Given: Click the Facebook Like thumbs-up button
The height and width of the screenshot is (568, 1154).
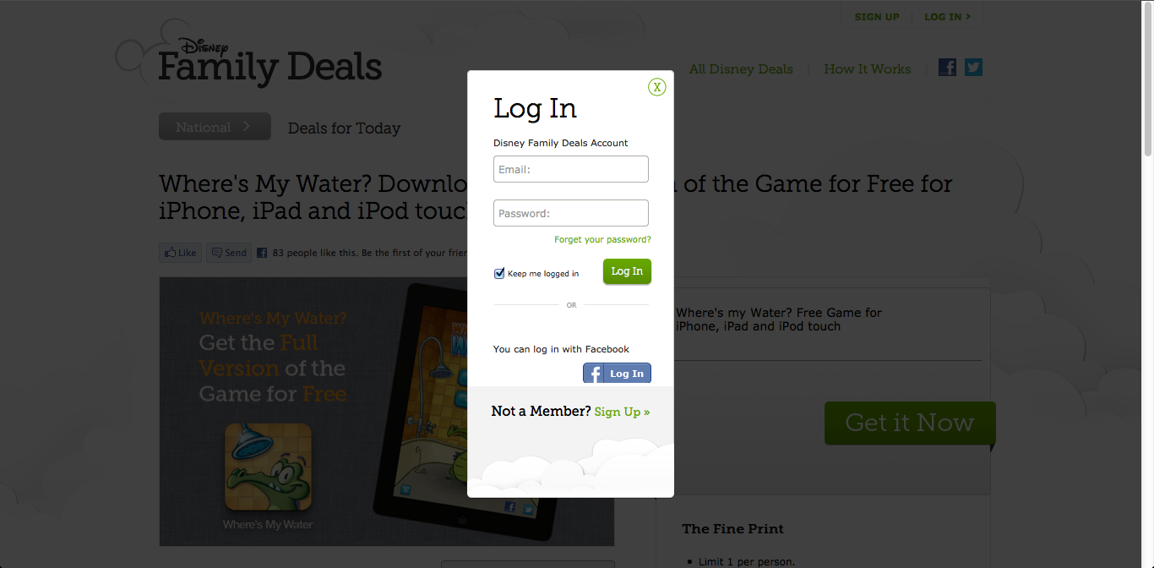Looking at the screenshot, I should pyautogui.click(x=180, y=253).
